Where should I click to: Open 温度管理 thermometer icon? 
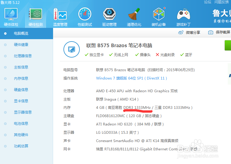click(x=60, y=14)
